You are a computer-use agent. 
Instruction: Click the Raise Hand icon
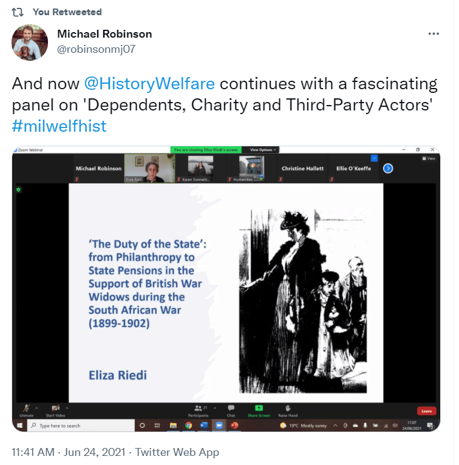(x=288, y=408)
